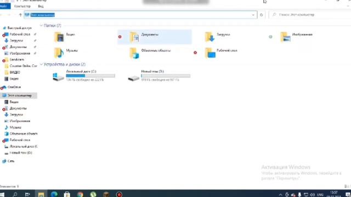Screen dimensions: 351x197
Task: Open pinned Документы under Быстрый доступ
Action: 18,47
